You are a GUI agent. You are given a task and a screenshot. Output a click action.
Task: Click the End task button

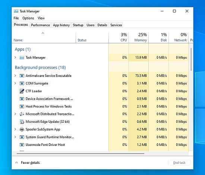pyautogui.click(x=179, y=163)
